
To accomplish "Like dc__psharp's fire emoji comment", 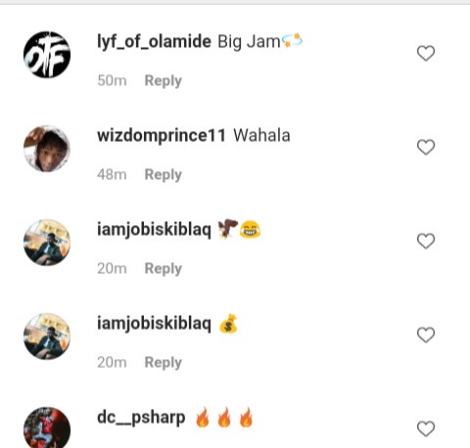I will pos(426,428).
